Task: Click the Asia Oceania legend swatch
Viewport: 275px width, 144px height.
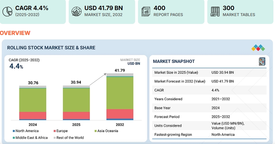Action: pos(95,131)
